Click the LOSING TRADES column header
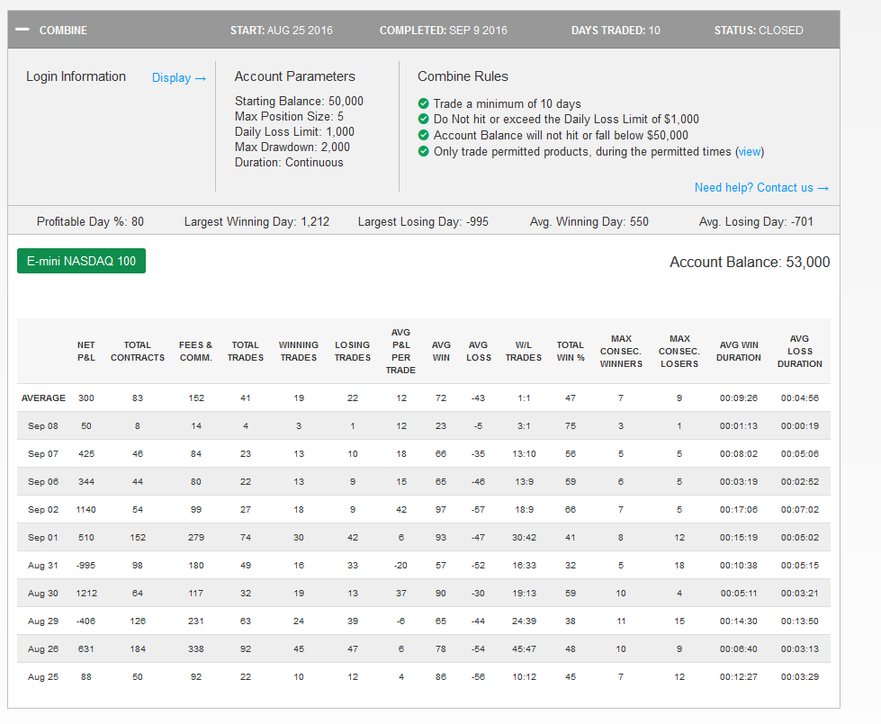 click(352, 351)
